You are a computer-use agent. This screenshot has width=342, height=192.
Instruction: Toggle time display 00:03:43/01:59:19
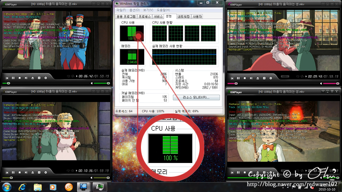[x=323, y=77]
